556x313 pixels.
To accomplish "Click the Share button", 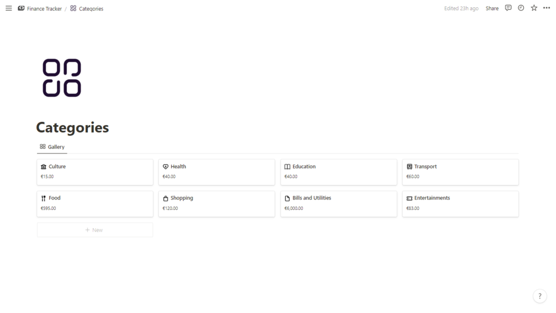I will [492, 8].
